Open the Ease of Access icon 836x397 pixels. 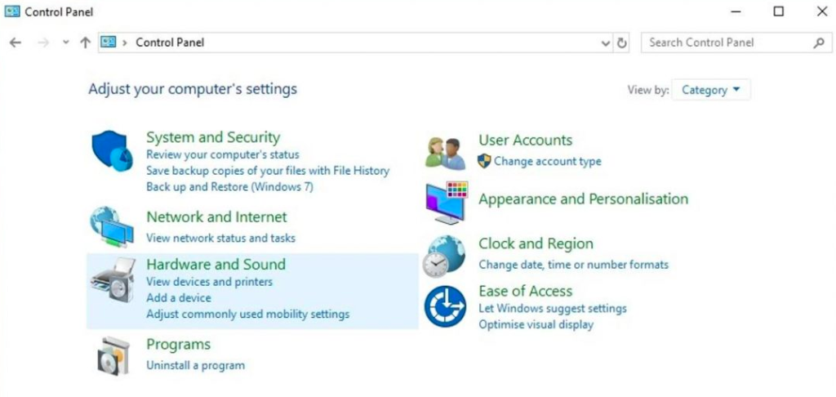tap(445, 306)
